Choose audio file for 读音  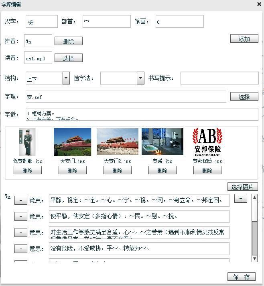click(x=68, y=58)
